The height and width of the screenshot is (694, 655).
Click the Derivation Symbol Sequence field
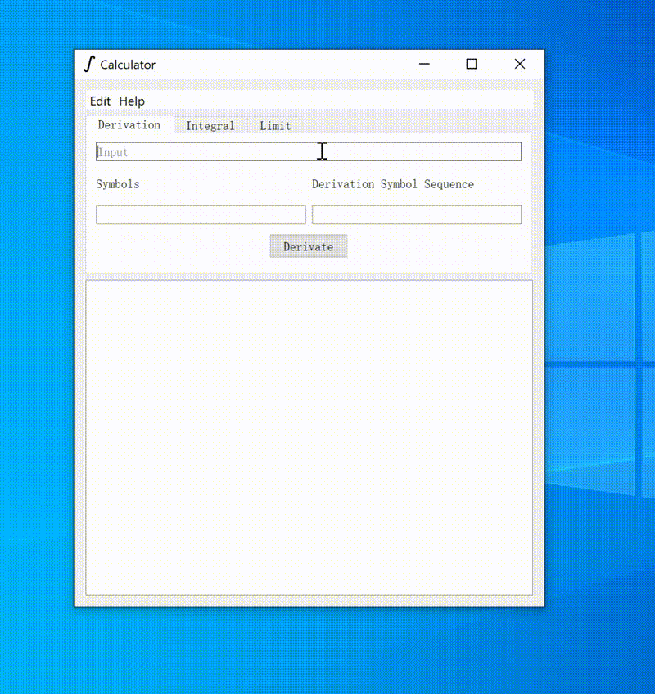(416, 214)
